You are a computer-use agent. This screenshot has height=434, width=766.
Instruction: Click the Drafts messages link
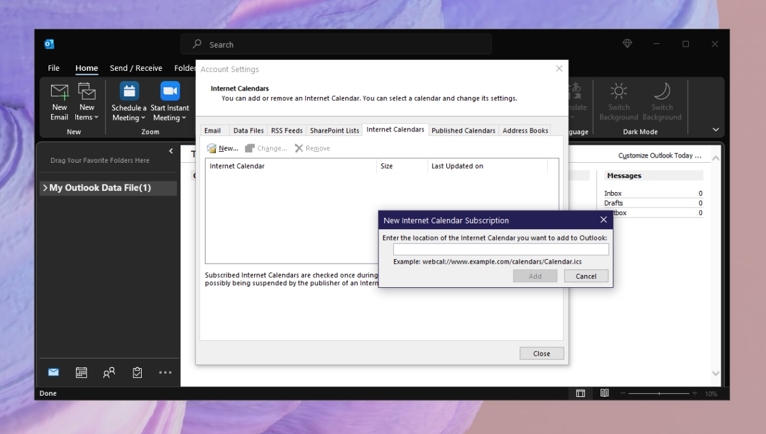[x=613, y=203]
